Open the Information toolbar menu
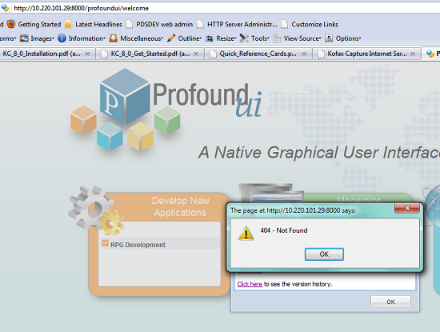Screen dimensions: 440x332 pyautogui.click(x=82, y=38)
